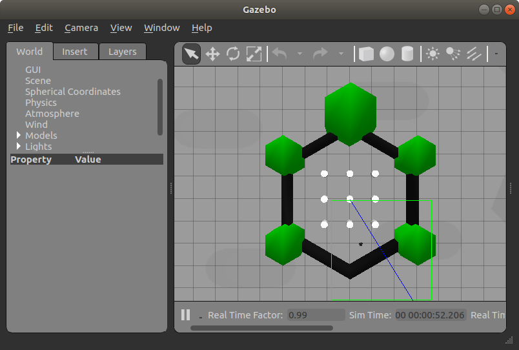519x350 pixels.
Task: Click the Real Time Factor field
Action: (316, 315)
